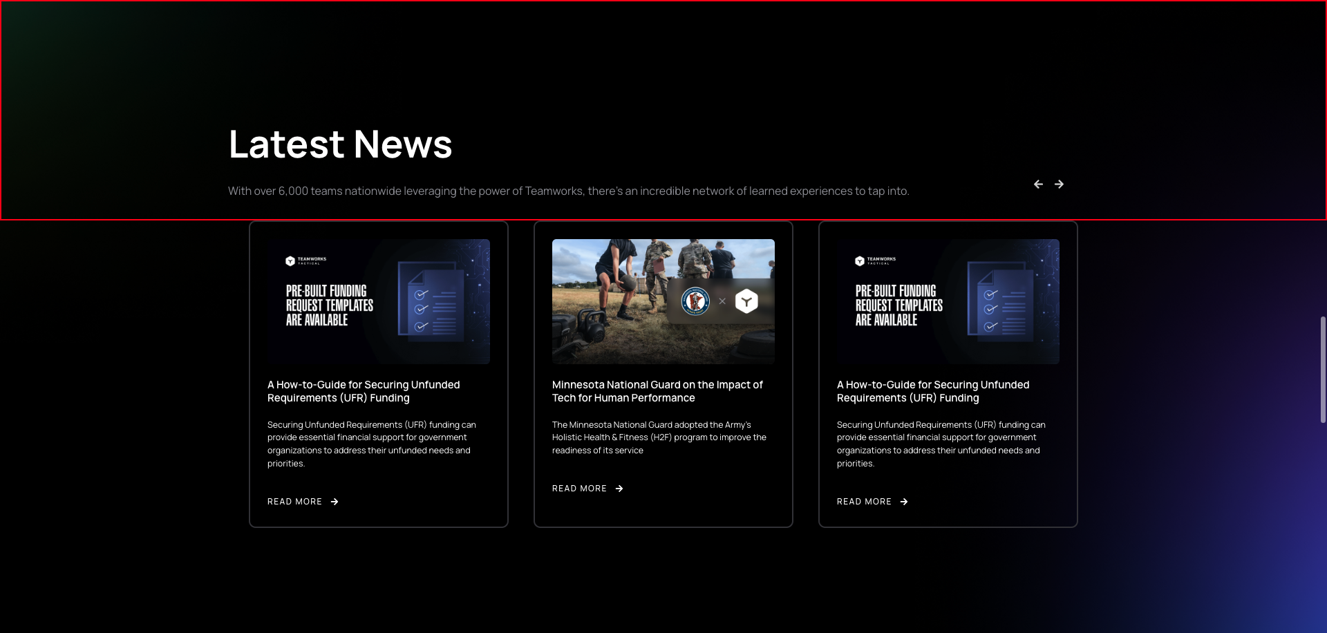Click the Teamworks hexagon logo on middle card
This screenshot has height=633, width=1327.
pyautogui.click(x=746, y=301)
